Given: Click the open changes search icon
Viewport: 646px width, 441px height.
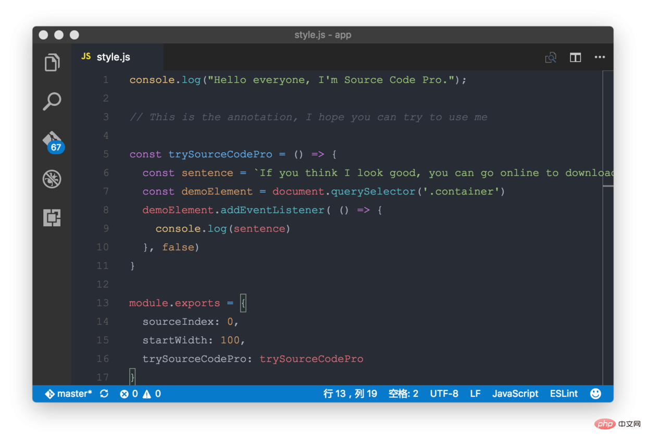Looking at the screenshot, I should coord(551,57).
